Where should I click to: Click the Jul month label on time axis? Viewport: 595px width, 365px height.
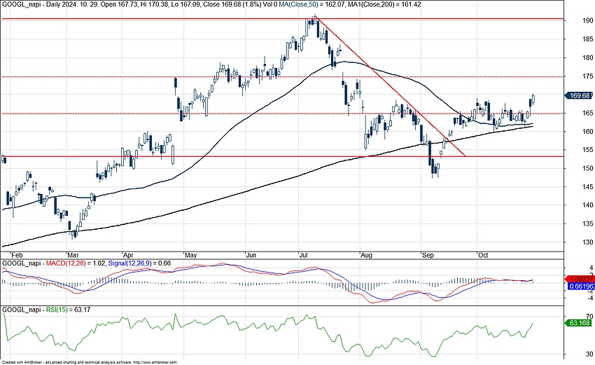point(303,255)
